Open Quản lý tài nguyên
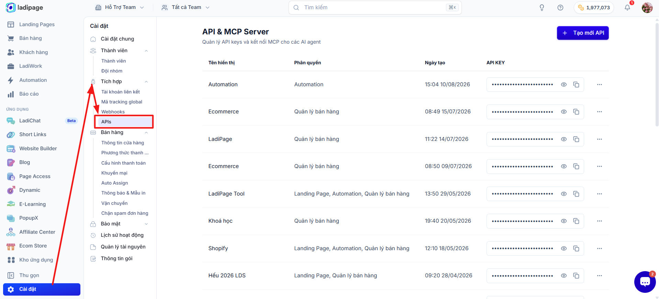Screen dimensions: 659x299 (x=123, y=247)
